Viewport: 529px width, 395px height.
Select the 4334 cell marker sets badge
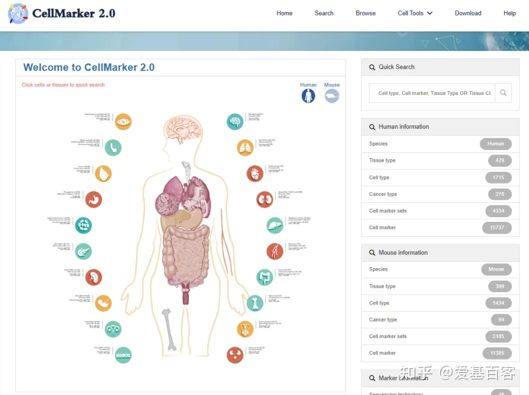498,211
